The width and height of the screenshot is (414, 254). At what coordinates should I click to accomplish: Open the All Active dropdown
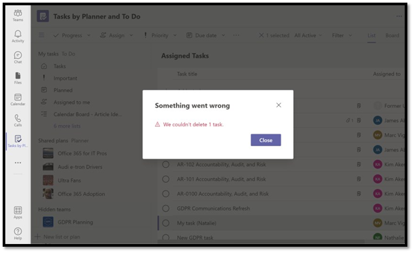coord(308,35)
